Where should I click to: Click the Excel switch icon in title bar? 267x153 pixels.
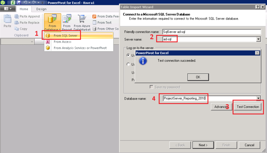tap(13, 3)
